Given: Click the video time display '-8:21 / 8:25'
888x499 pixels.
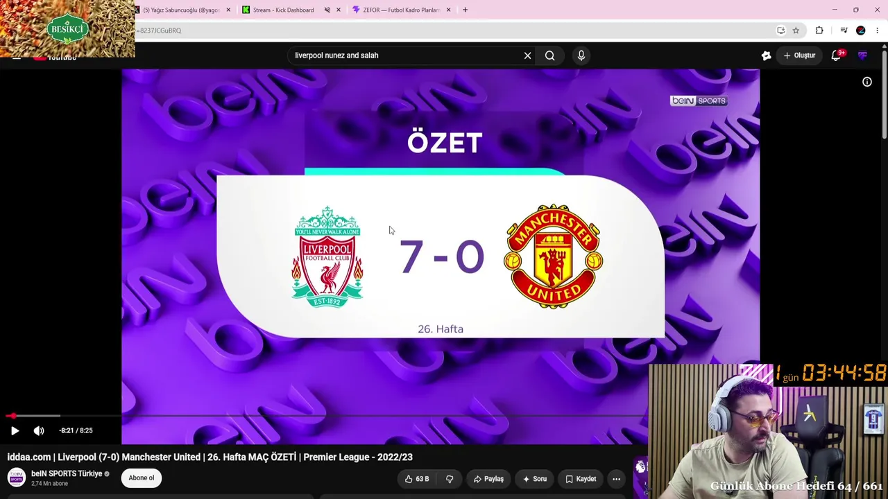Looking at the screenshot, I should click(x=76, y=430).
